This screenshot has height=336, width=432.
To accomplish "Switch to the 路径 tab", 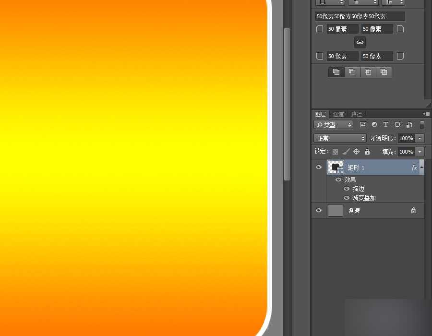I will coord(357,114).
